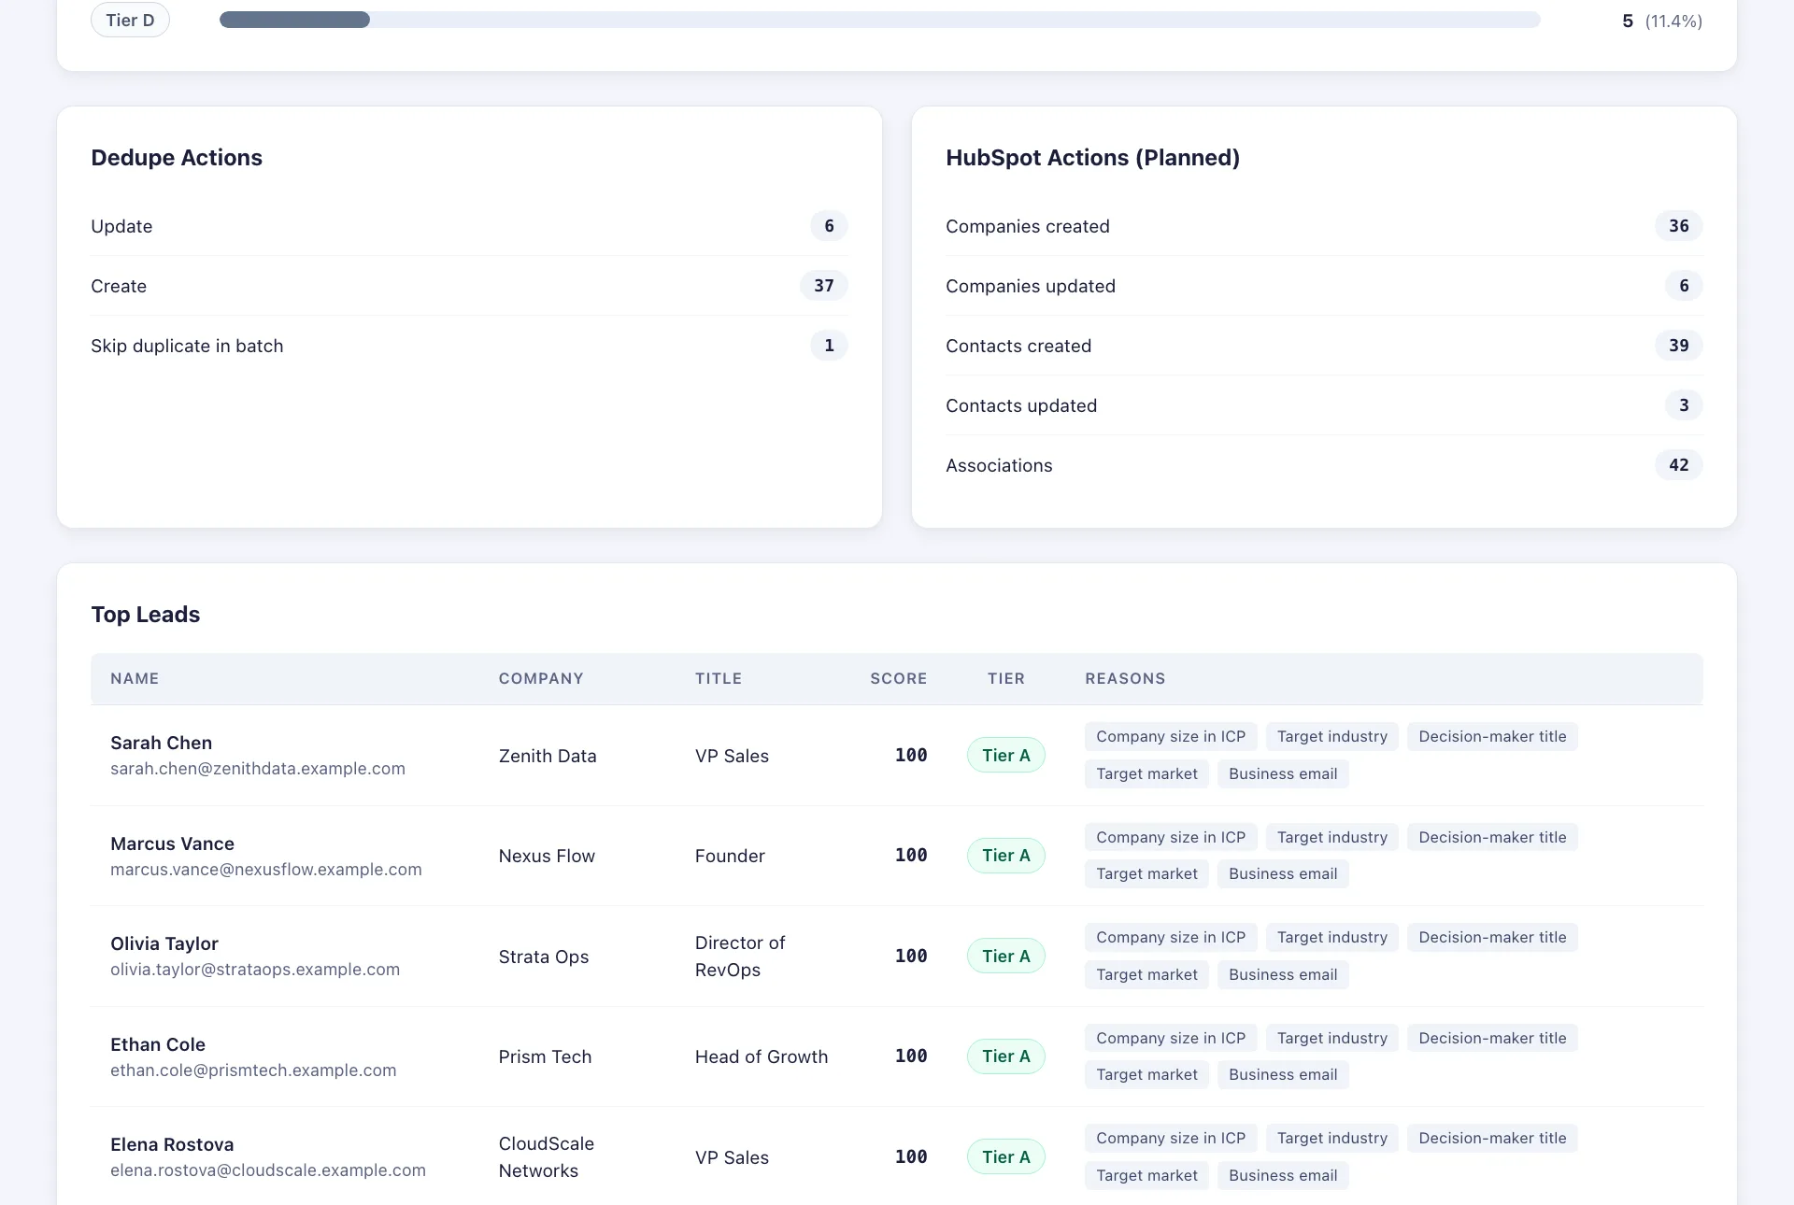Click the Contacts updated label

[1021, 405]
